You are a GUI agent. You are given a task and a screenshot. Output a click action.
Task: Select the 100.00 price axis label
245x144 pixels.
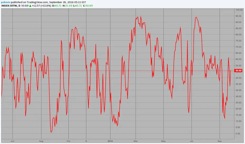[239, 10]
